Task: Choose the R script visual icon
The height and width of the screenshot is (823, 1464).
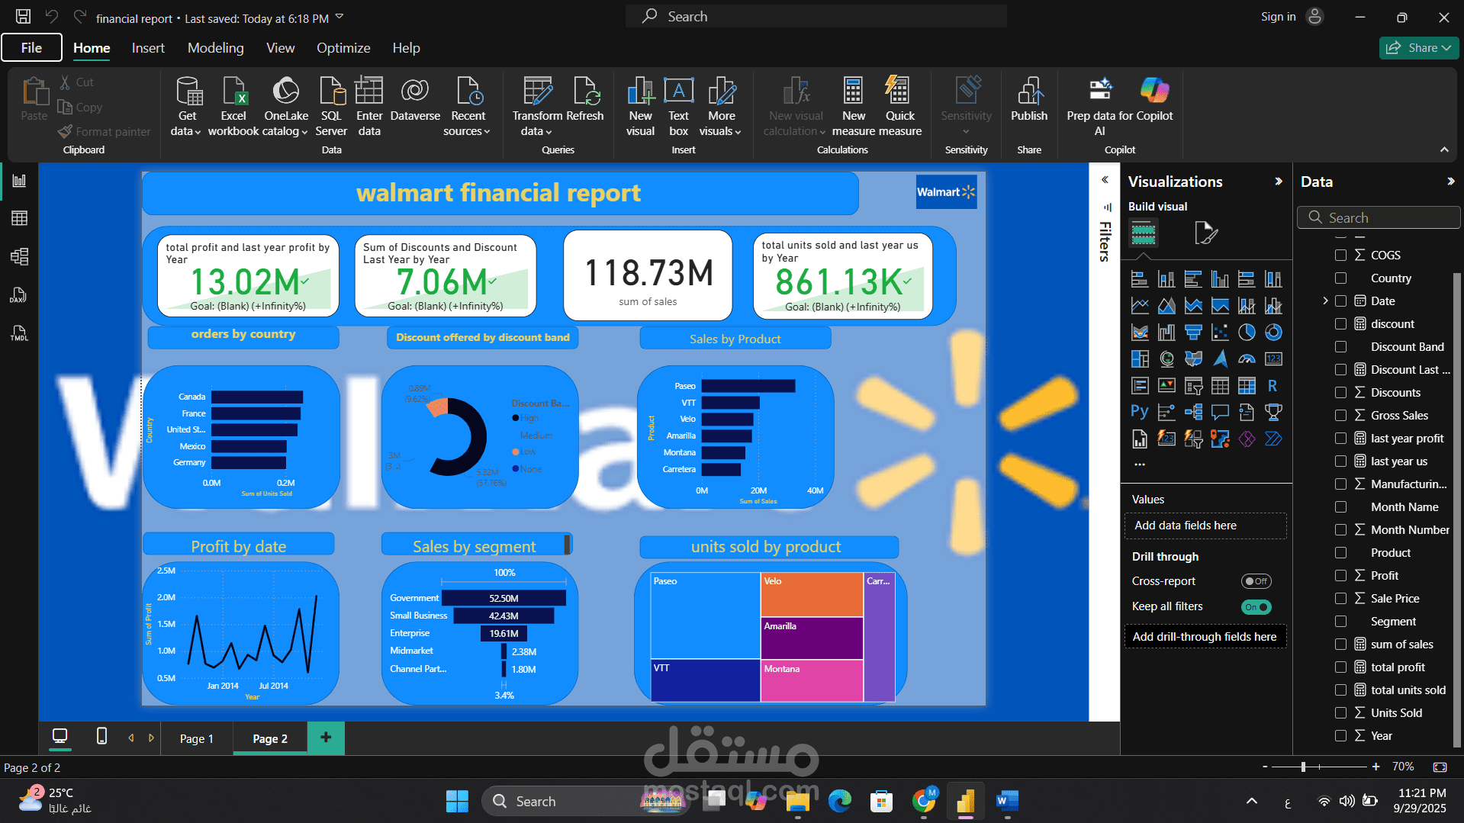Action: [x=1273, y=386]
